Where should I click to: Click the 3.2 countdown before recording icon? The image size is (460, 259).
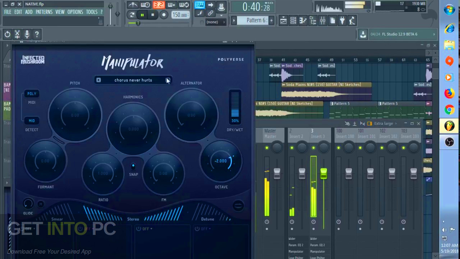(158, 5)
